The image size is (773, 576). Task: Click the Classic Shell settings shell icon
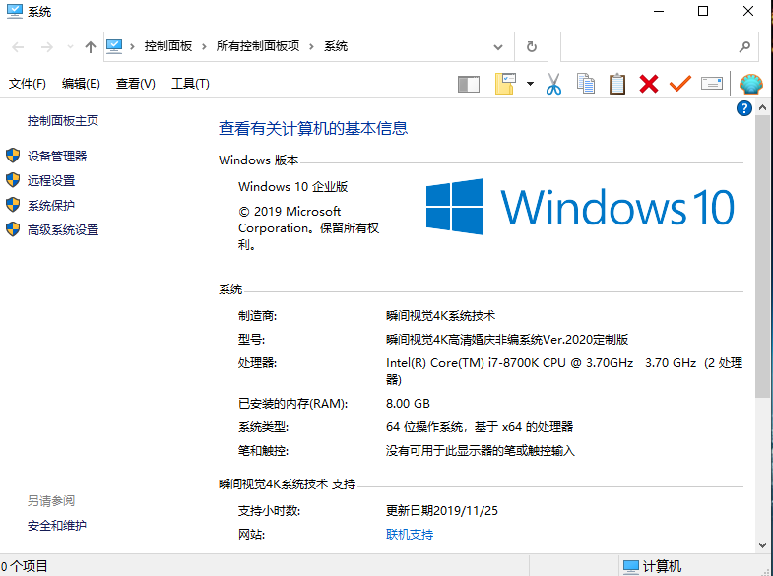point(750,84)
